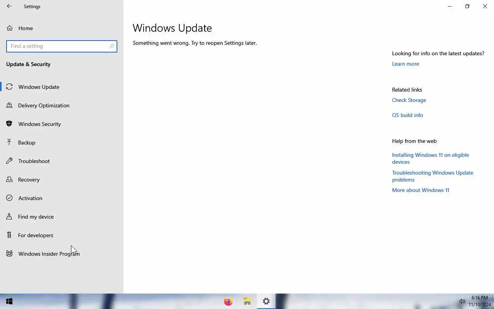Select Windows Update in sidebar
Image resolution: width=494 pixels, height=309 pixels.
tap(62, 87)
